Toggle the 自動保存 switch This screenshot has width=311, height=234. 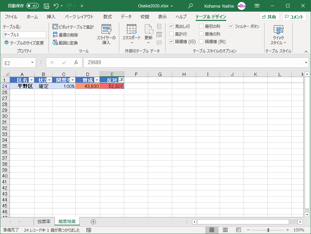33,6
